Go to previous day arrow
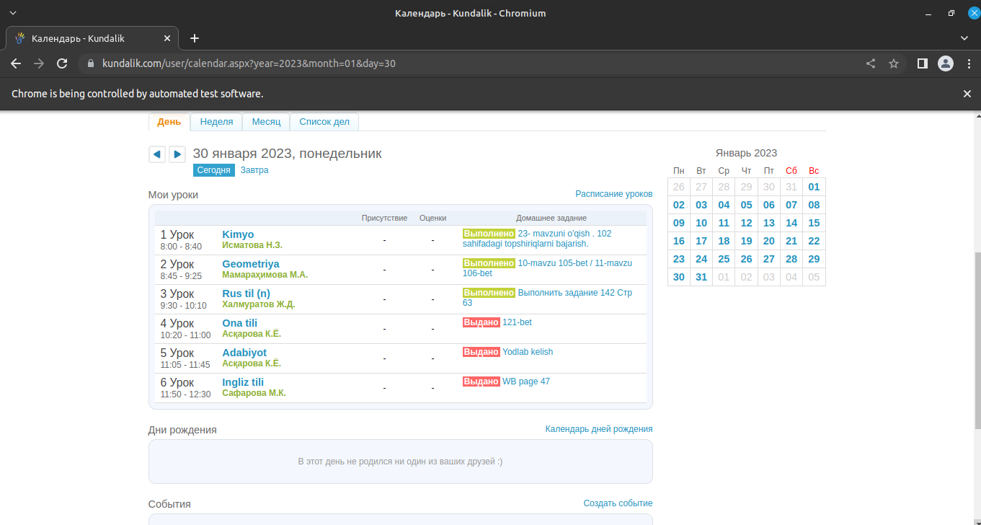Viewport: 981px width, 525px height. click(x=156, y=154)
